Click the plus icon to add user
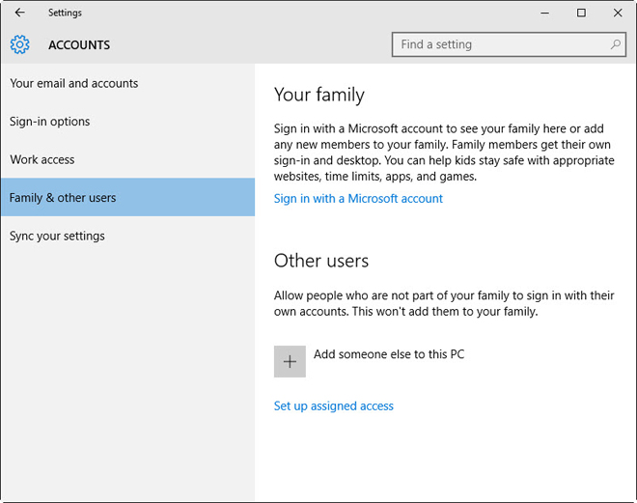Screen dimensions: 637x503 pyautogui.click(x=290, y=361)
